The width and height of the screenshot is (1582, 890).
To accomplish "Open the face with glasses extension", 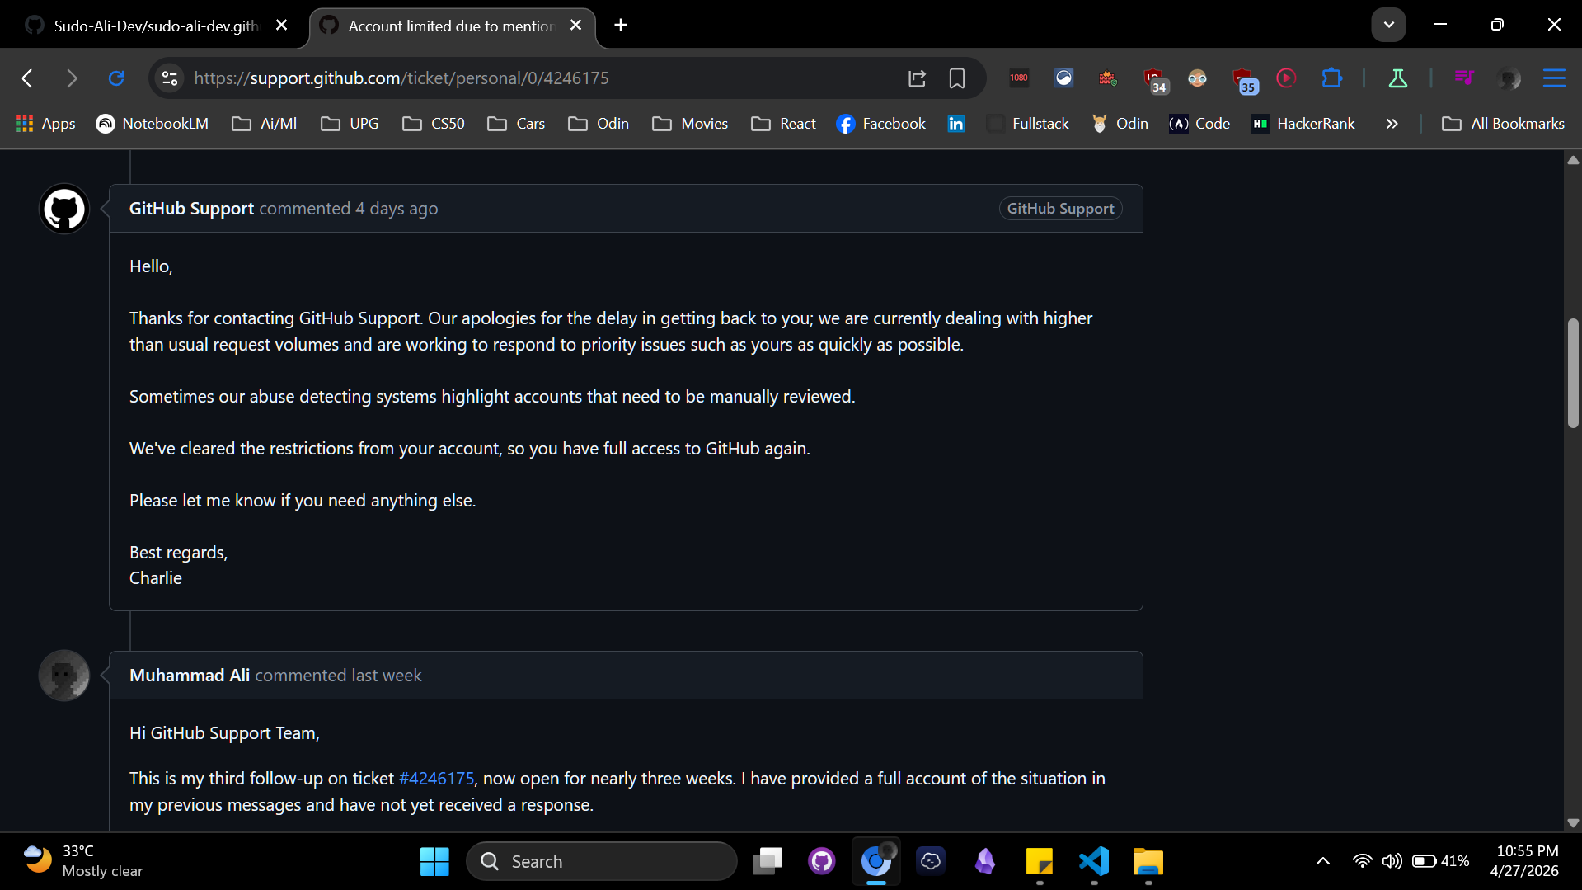I will tap(1197, 78).
